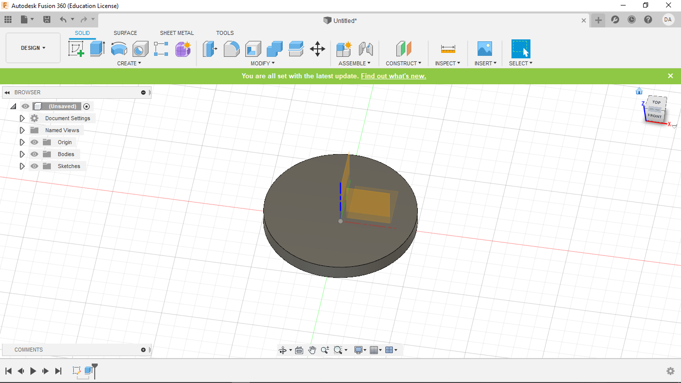Select the Rectangular Pattern tool
The width and height of the screenshot is (681, 383).
pyautogui.click(x=161, y=49)
